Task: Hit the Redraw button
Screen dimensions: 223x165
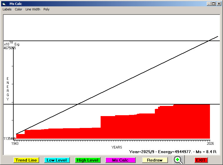Action: point(155,160)
